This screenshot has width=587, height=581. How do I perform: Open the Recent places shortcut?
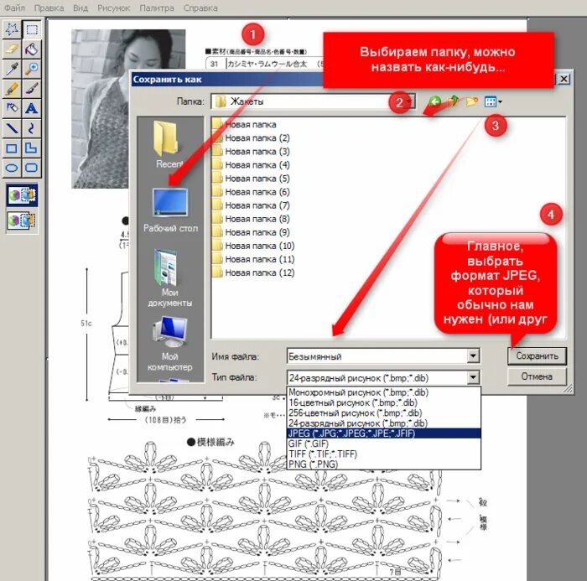(169, 144)
